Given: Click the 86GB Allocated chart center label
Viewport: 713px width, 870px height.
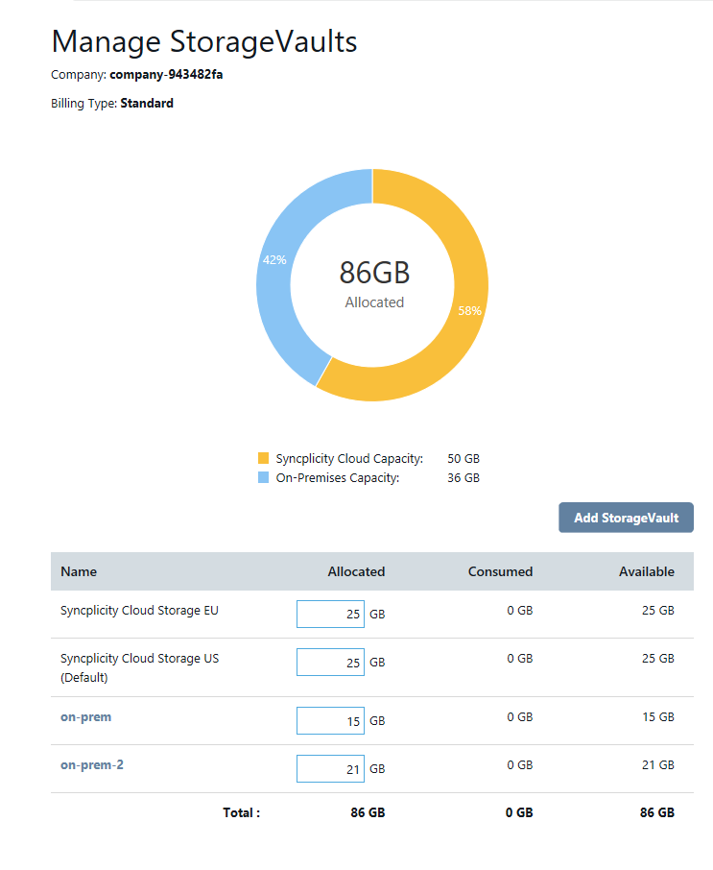Looking at the screenshot, I should click(x=374, y=283).
